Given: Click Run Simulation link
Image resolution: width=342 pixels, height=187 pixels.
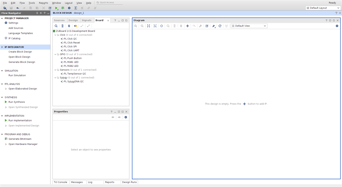Looking at the screenshot, I should pyautogui.click(x=17, y=75).
